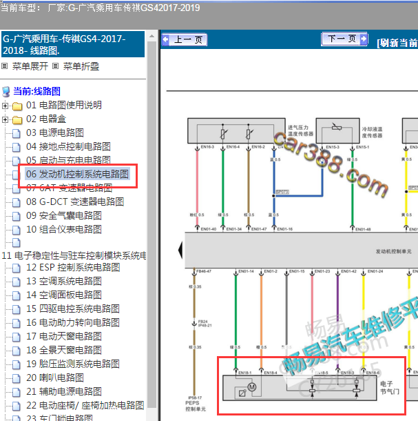This screenshot has width=418, height=421.
Task: Click the document icon beside 22 电动座椅 item
Action: pos(17,407)
